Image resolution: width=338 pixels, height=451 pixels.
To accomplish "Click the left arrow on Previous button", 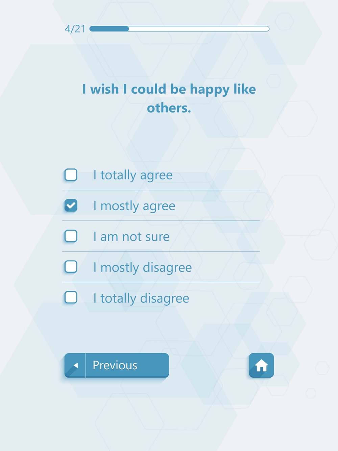I will [x=76, y=365].
